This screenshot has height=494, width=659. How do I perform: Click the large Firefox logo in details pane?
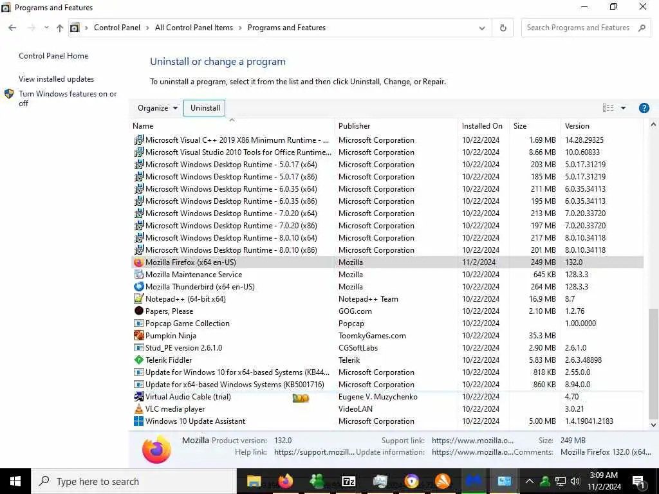(156, 450)
